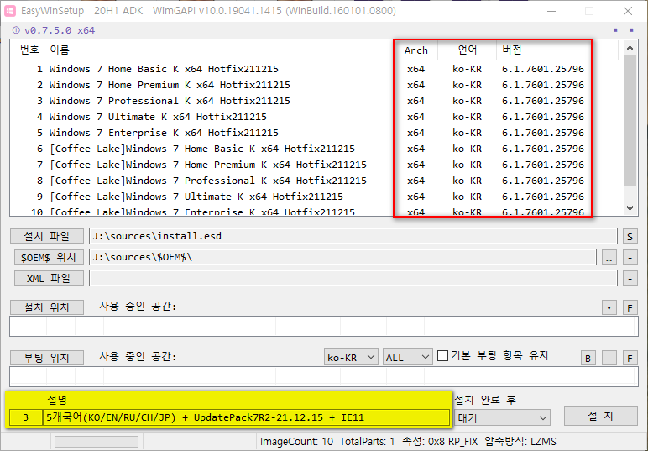Click TotalParts: 1 in status bar
The height and width of the screenshot is (451, 648).
[368, 442]
